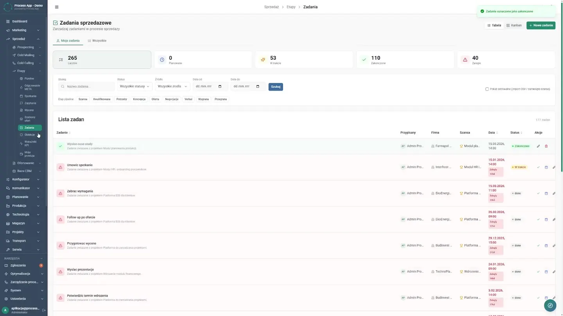The image size is (563, 316).
Task: Open the calendar picker in 'Data od'
Action: [x=220, y=87]
